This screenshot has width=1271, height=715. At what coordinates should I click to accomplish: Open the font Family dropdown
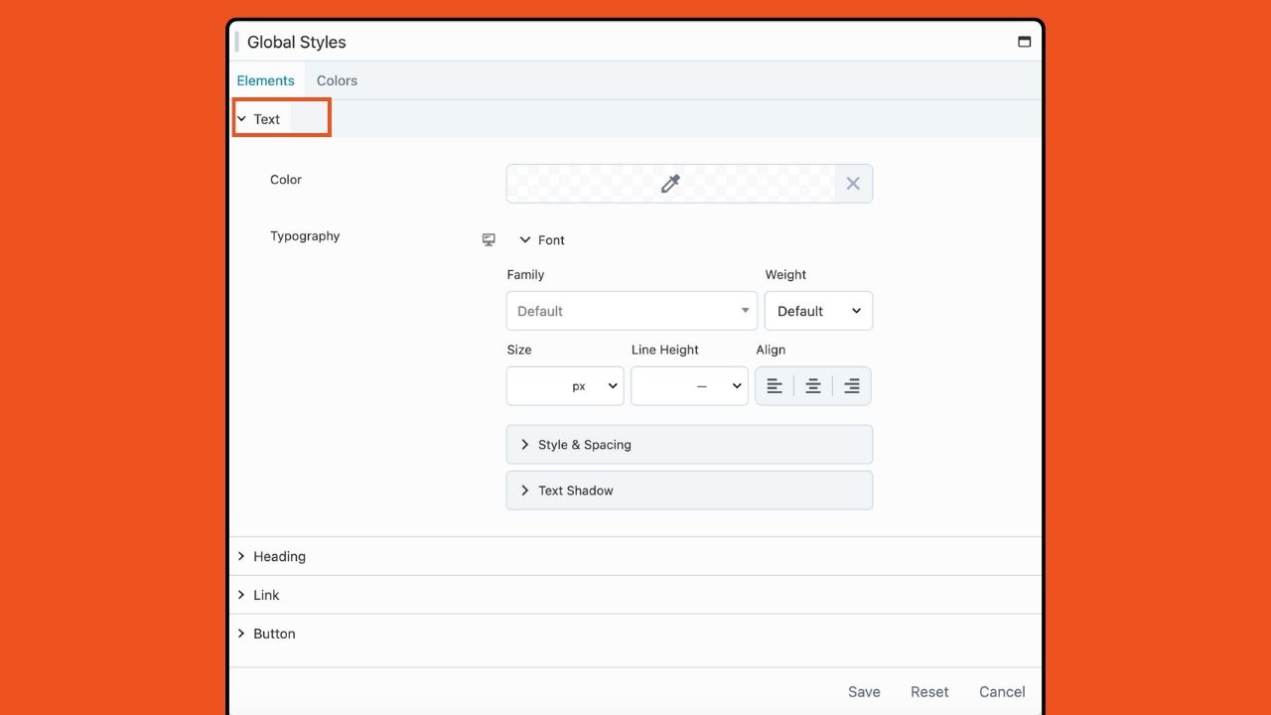click(x=632, y=311)
